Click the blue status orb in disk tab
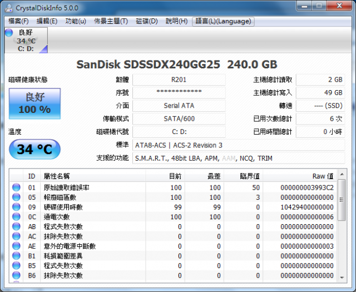This screenshot has height=292, width=356. pyautogui.click(x=9, y=32)
